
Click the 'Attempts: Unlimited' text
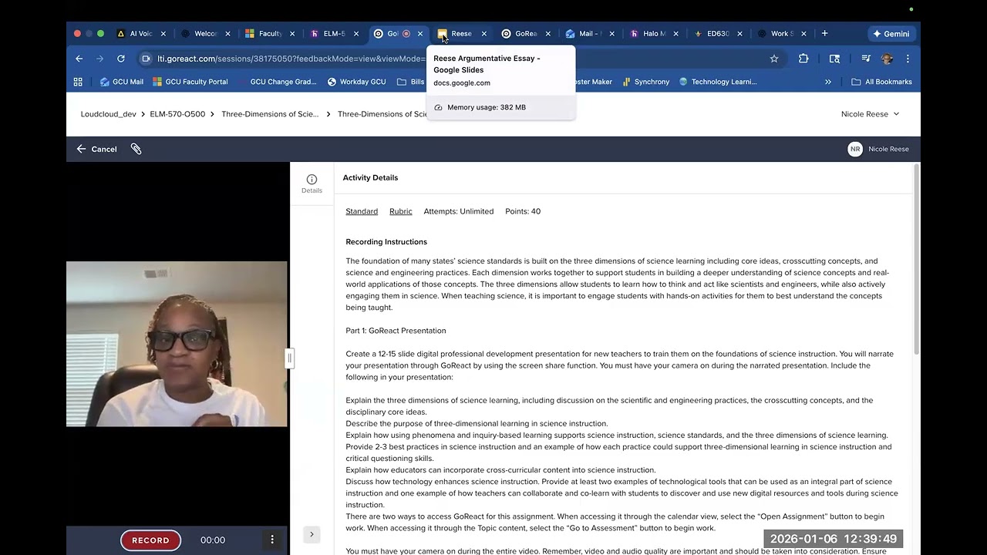pos(459,211)
